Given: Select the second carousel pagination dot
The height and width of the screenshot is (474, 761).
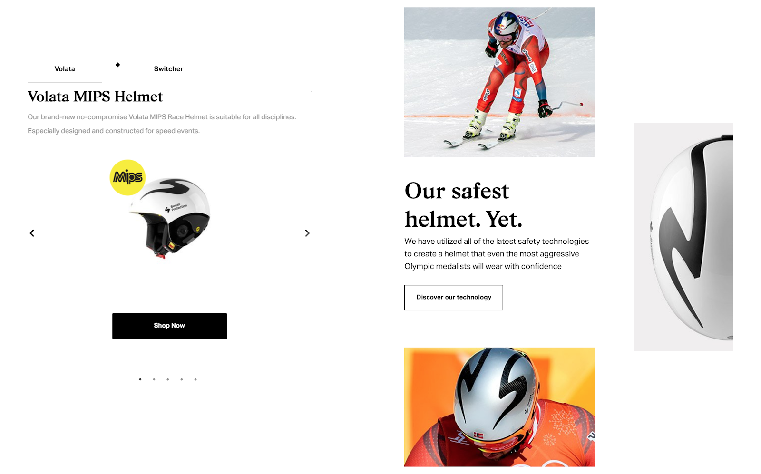Looking at the screenshot, I should point(154,379).
